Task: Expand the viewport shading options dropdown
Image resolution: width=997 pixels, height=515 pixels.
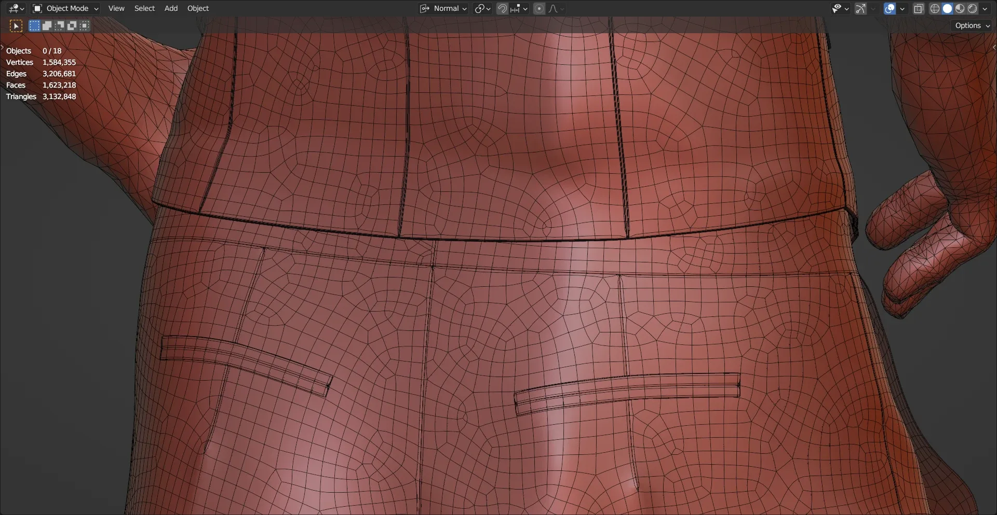Action: coord(985,8)
